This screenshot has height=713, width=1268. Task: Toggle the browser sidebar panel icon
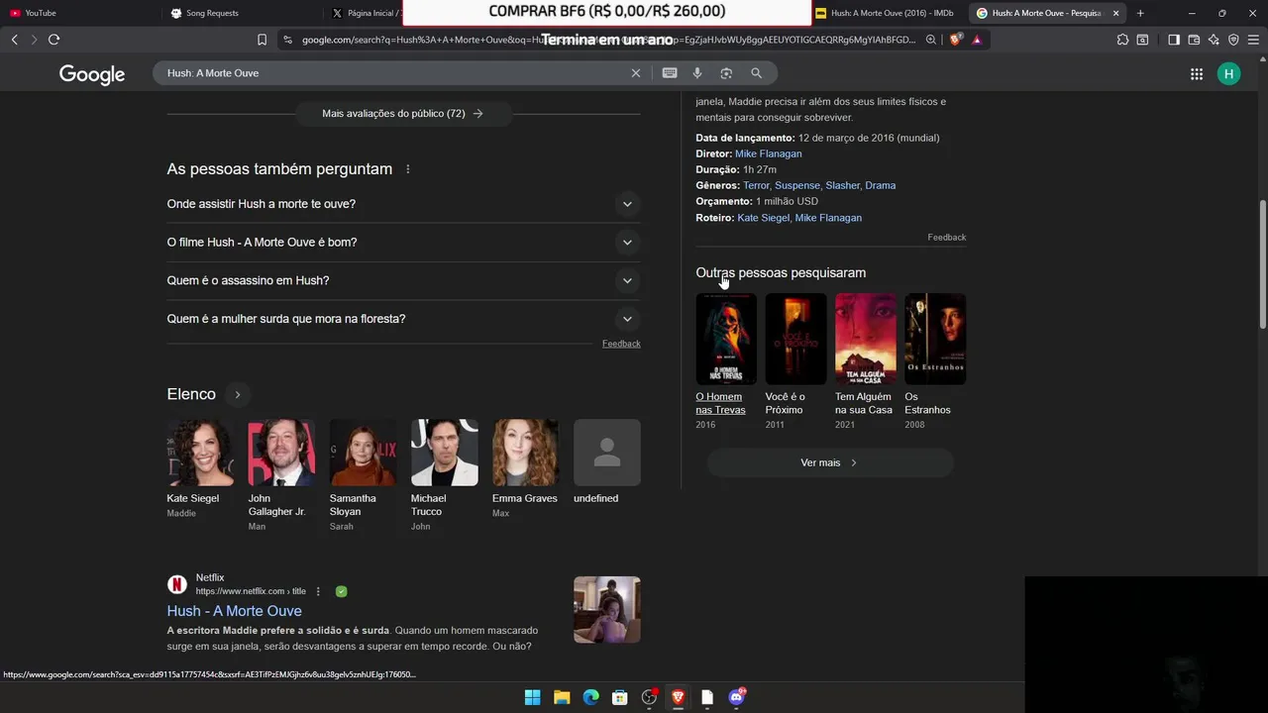coord(1174,40)
